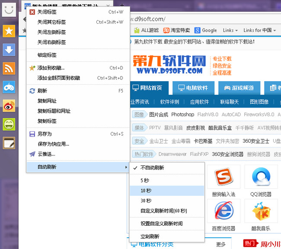
Task: Click the paper plane icon beside 云推送
Action: click(32, 154)
